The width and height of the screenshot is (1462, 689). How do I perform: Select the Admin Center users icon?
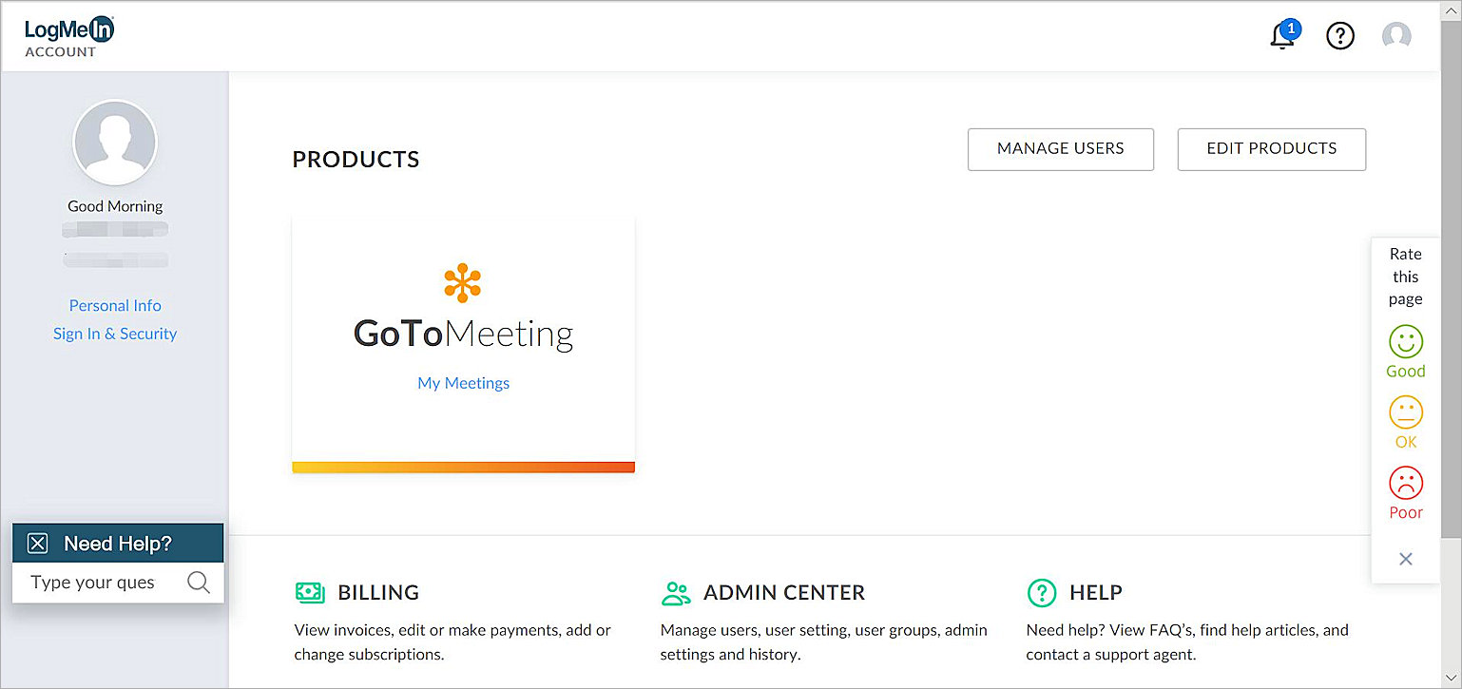[675, 591]
